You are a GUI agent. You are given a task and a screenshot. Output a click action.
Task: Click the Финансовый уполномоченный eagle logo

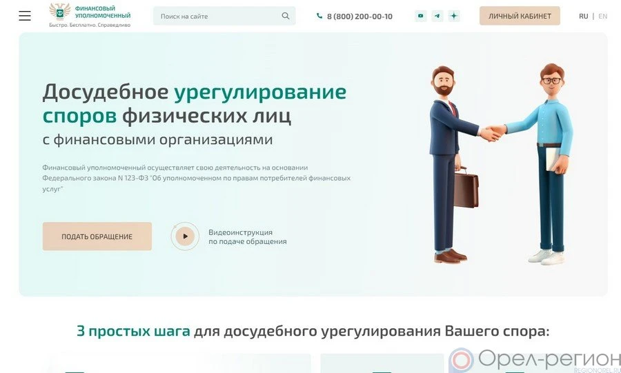[60, 11]
